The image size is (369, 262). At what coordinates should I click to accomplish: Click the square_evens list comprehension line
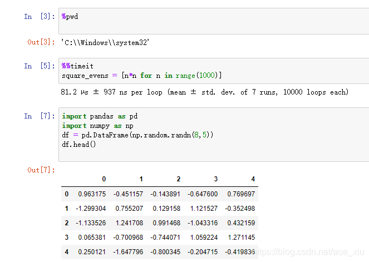coord(142,76)
